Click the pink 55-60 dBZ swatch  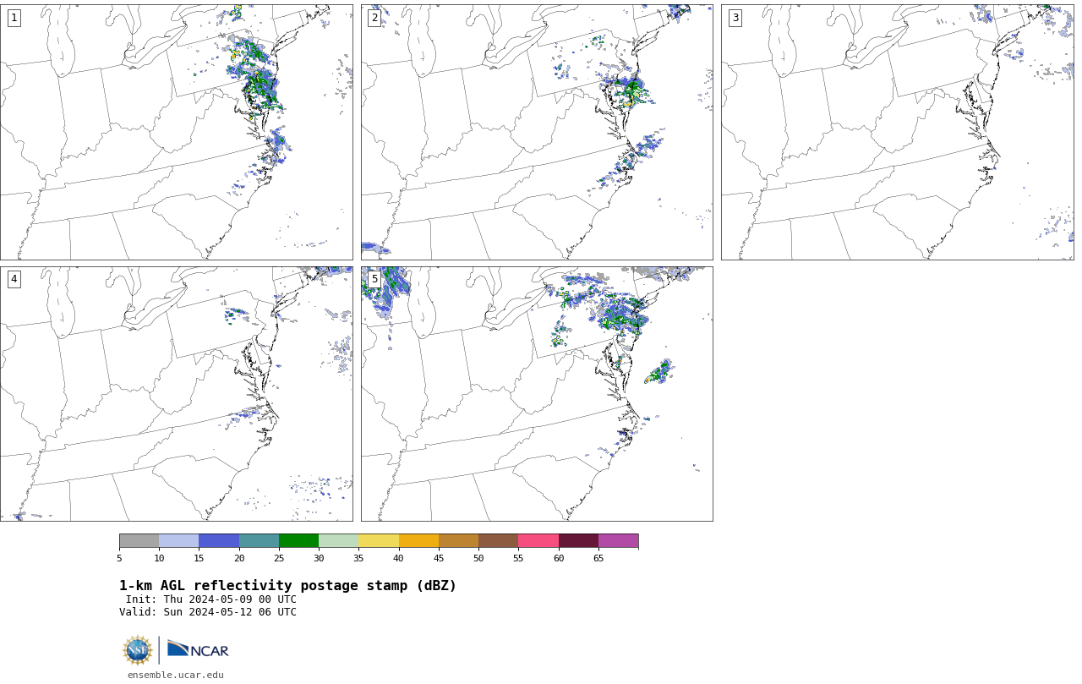click(x=538, y=541)
